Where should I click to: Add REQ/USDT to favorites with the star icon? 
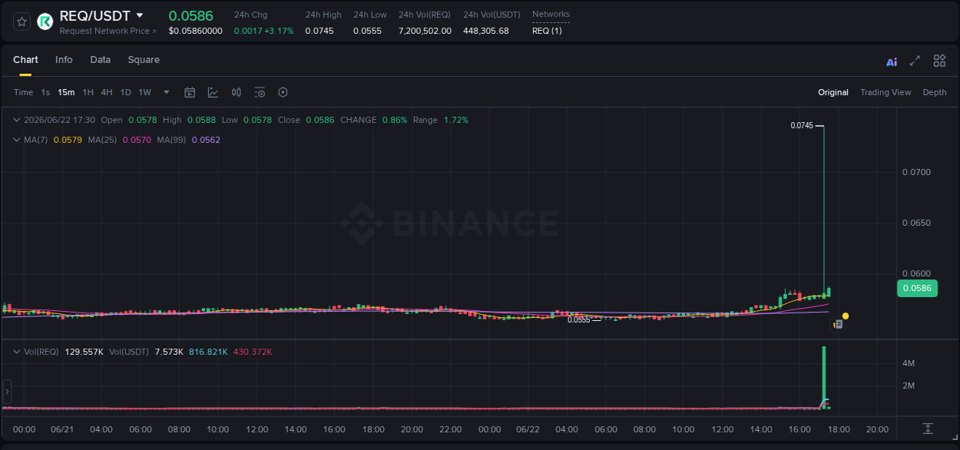[x=22, y=22]
